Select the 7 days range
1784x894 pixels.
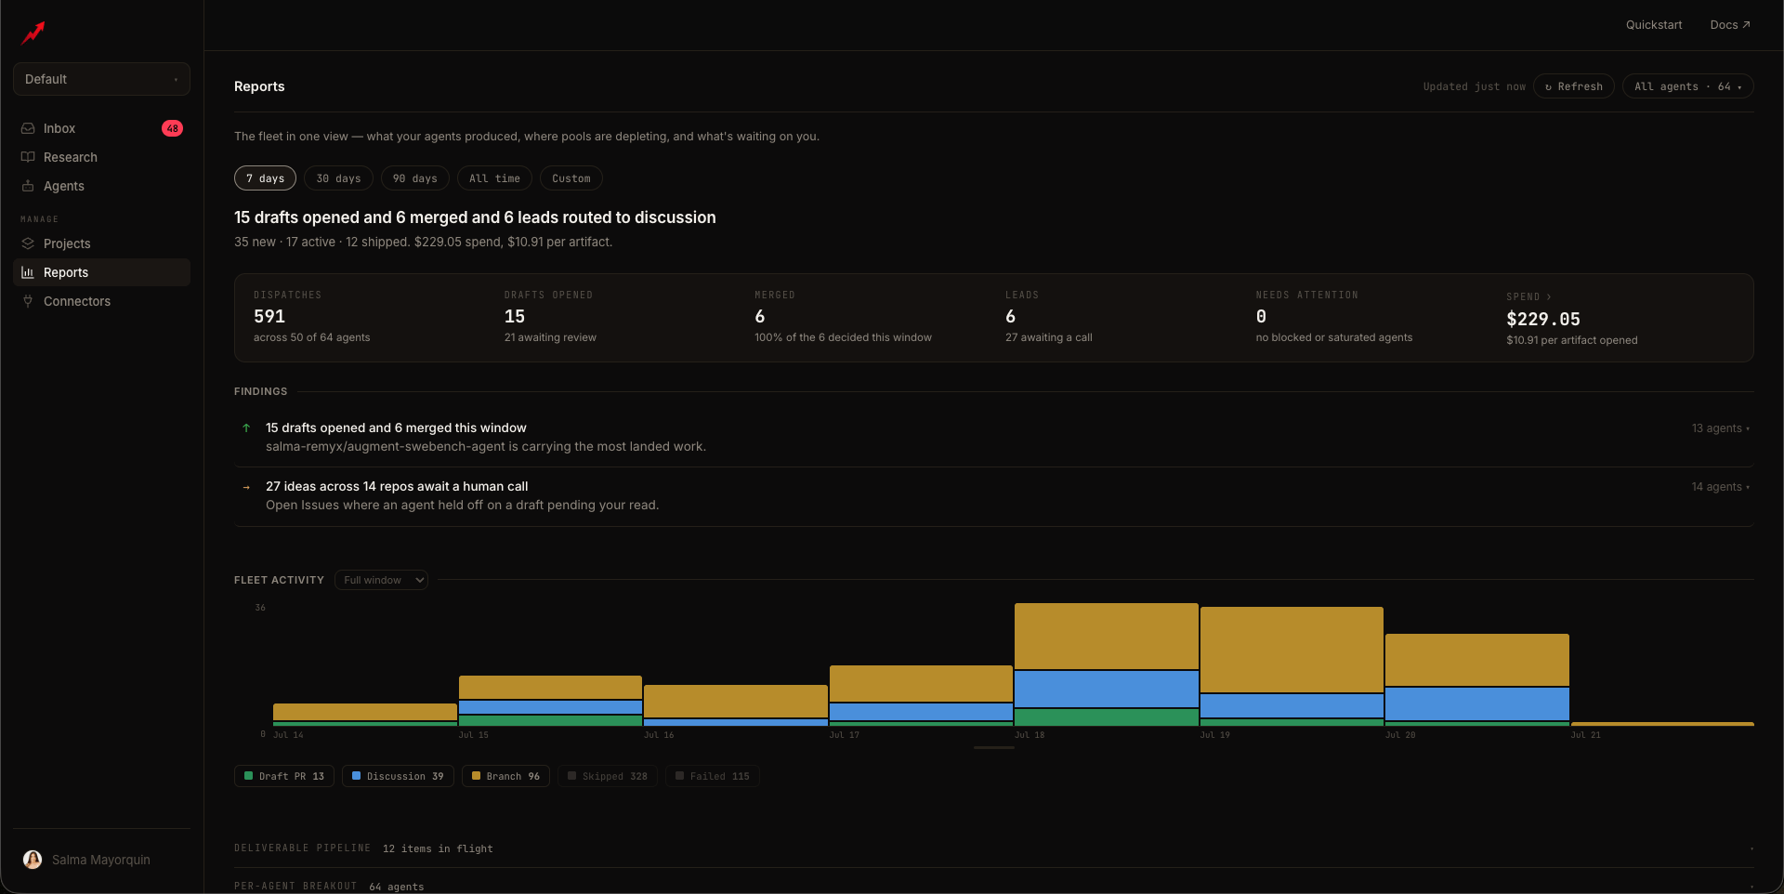coord(265,178)
